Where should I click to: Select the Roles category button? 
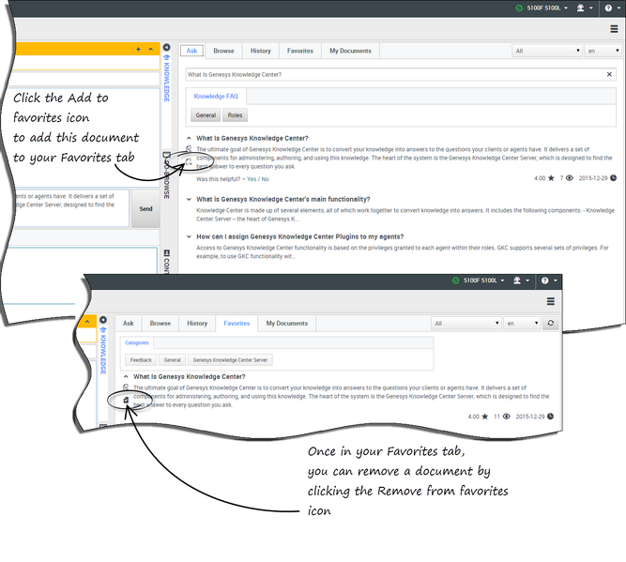[x=233, y=115]
